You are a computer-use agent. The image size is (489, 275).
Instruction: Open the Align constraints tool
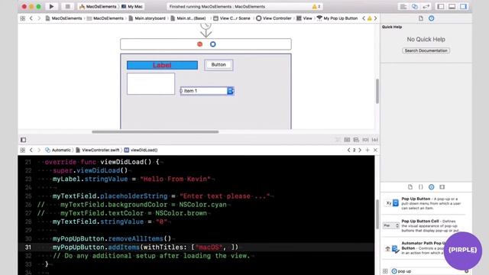pyautogui.click(x=356, y=140)
